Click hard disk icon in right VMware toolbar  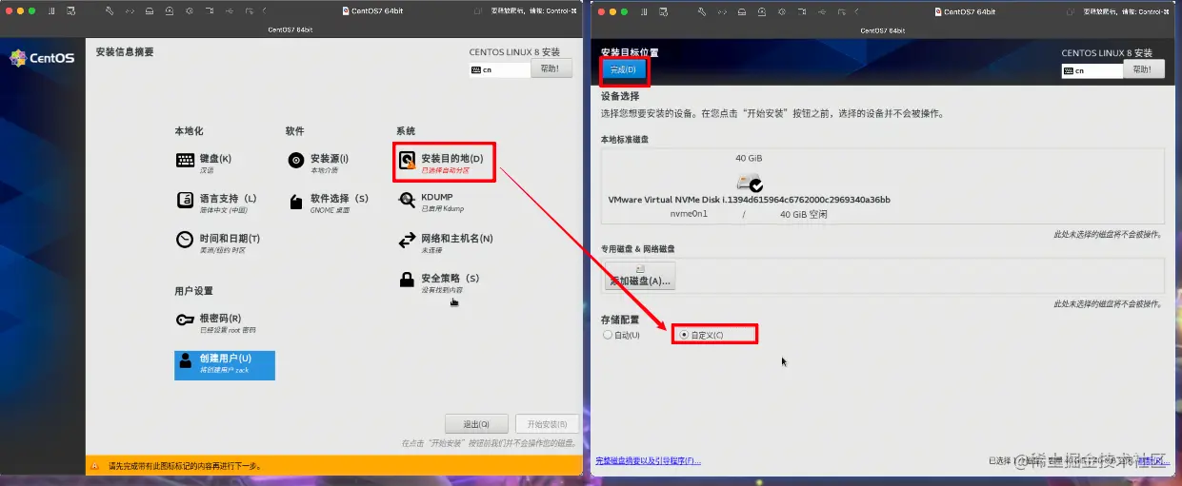742,11
